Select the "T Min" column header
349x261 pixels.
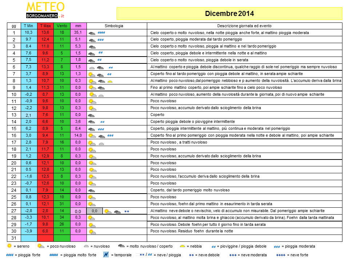click(x=29, y=26)
